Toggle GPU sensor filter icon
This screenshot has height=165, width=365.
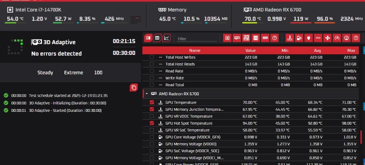[x=237, y=38]
